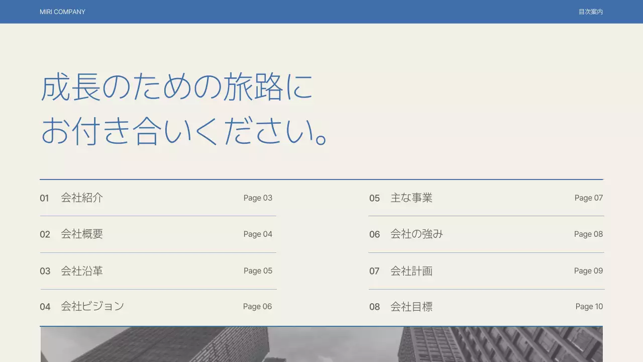643x362 pixels.
Task: Click the number 05 index marker
Action: point(374,198)
